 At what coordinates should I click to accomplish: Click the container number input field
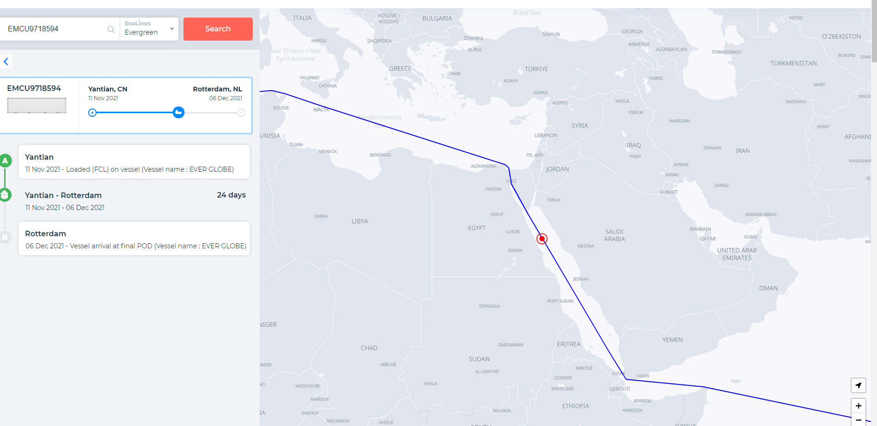[x=55, y=29]
